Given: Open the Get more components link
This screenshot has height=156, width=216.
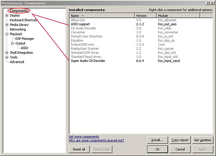Looking at the screenshot, I should (x=84, y=136).
